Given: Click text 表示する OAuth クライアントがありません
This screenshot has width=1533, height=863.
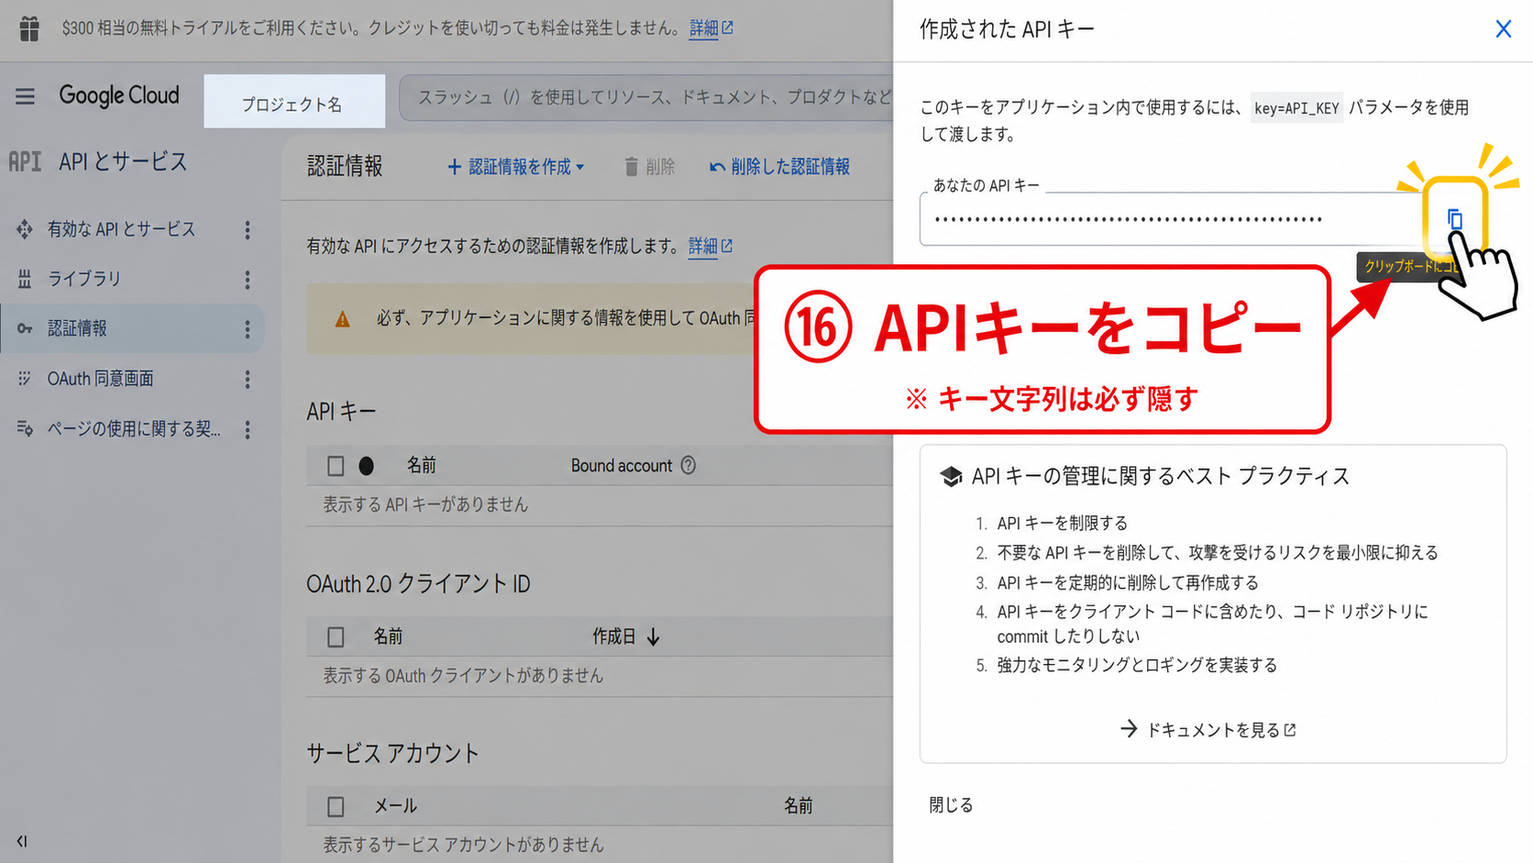Looking at the screenshot, I should click(x=463, y=676).
